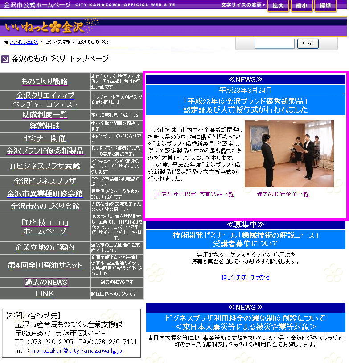Screen dimensions: 349x363
Task: Click the award ceremony photo
Action: [x=289, y=153]
